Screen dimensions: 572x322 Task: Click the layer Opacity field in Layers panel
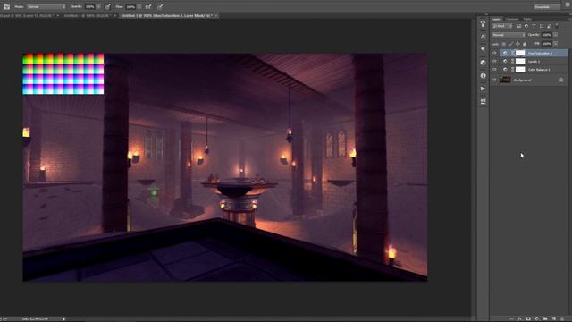546,35
